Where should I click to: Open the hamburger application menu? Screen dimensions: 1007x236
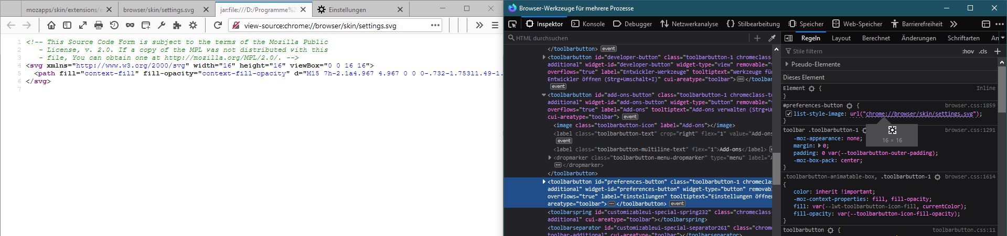pyautogui.click(x=495, y=25)
